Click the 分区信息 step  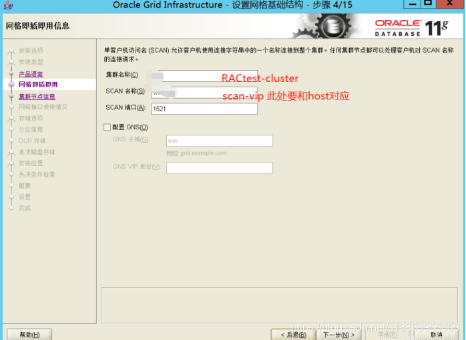tap(31, 129)
